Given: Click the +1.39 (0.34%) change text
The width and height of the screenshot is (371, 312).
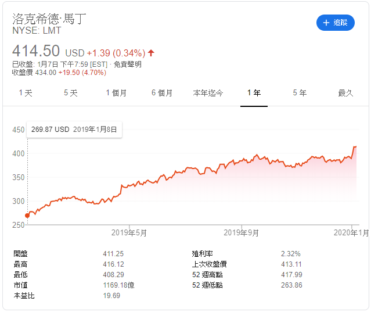Looking at the screenshot, I should pyautogui.click(x=116, y=53).
